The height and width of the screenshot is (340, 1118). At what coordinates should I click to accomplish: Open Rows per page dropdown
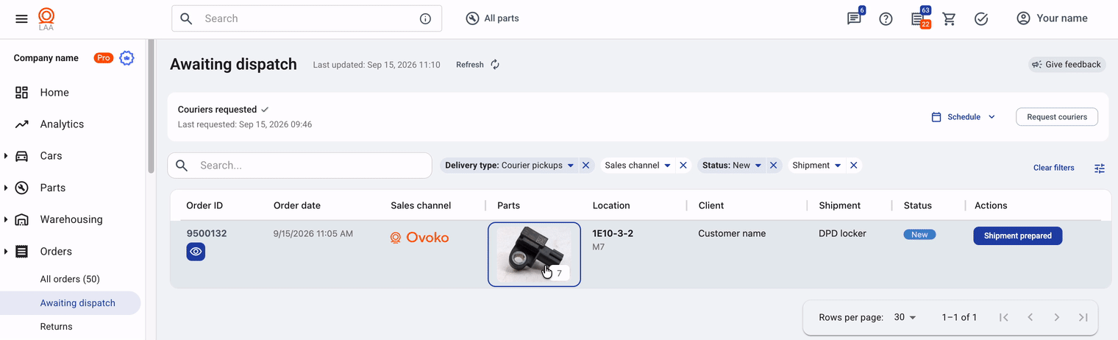pyautogui.click(x=905, y=317)
